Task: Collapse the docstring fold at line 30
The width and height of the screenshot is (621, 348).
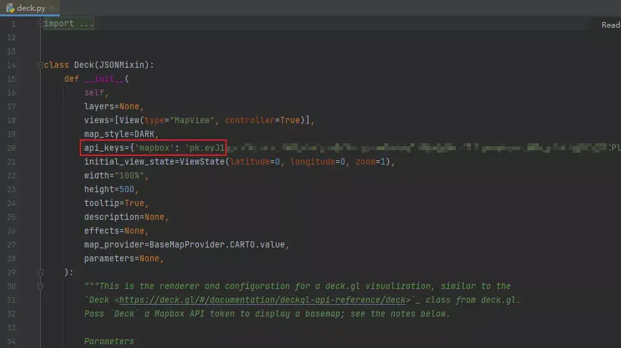Action: pyautogui.click(x=40, y=286)
